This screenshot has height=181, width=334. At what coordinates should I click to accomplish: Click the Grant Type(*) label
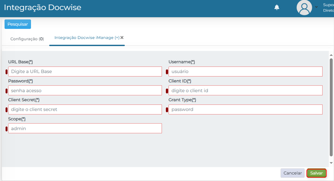pyautogui.click(x=182, y=100)
